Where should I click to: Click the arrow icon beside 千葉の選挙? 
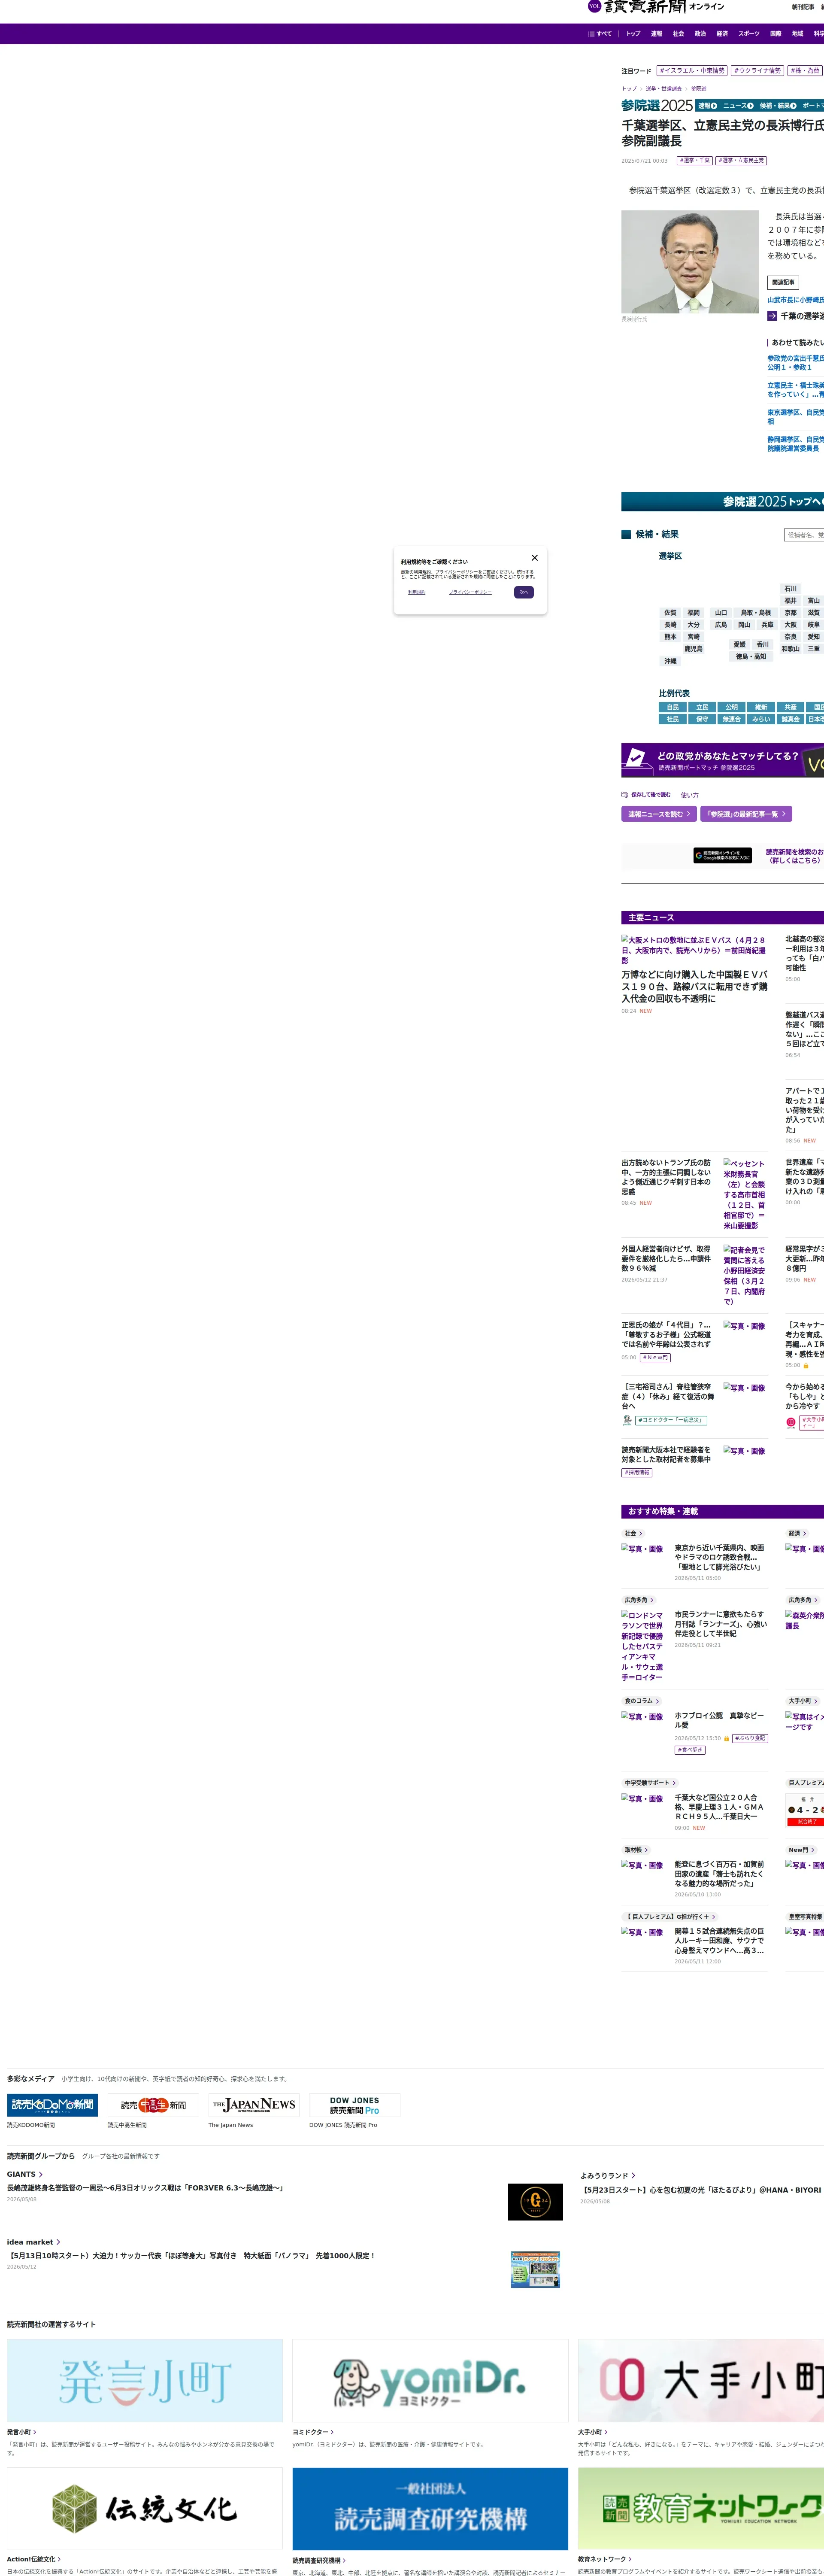pyautogui.click(x=772, y=316)
